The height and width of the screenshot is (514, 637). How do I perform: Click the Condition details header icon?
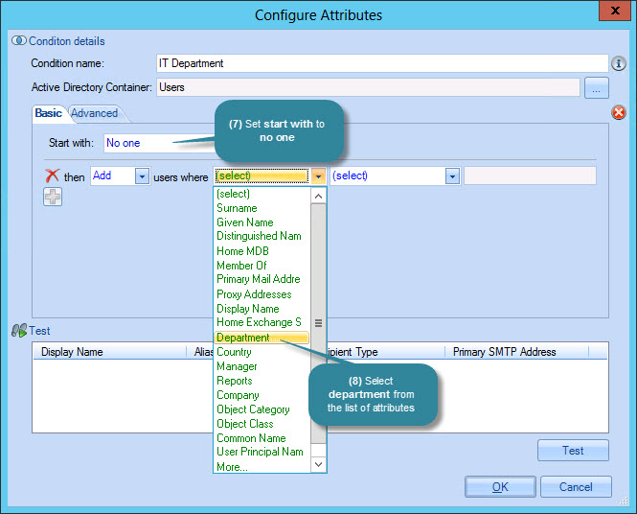coord(19,40)
